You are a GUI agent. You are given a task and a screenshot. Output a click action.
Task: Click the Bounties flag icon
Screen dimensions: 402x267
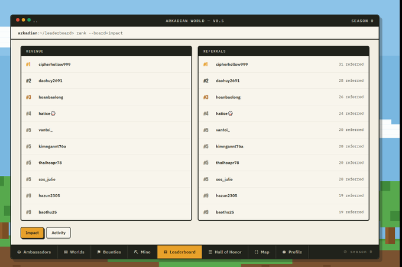pos(99,252)
